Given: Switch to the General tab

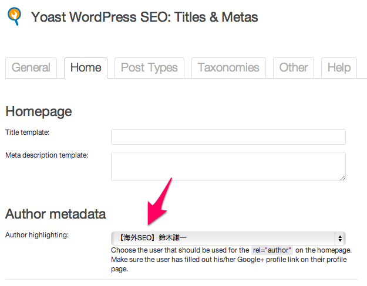Looking at the screenshot, I should pos(31,68).
